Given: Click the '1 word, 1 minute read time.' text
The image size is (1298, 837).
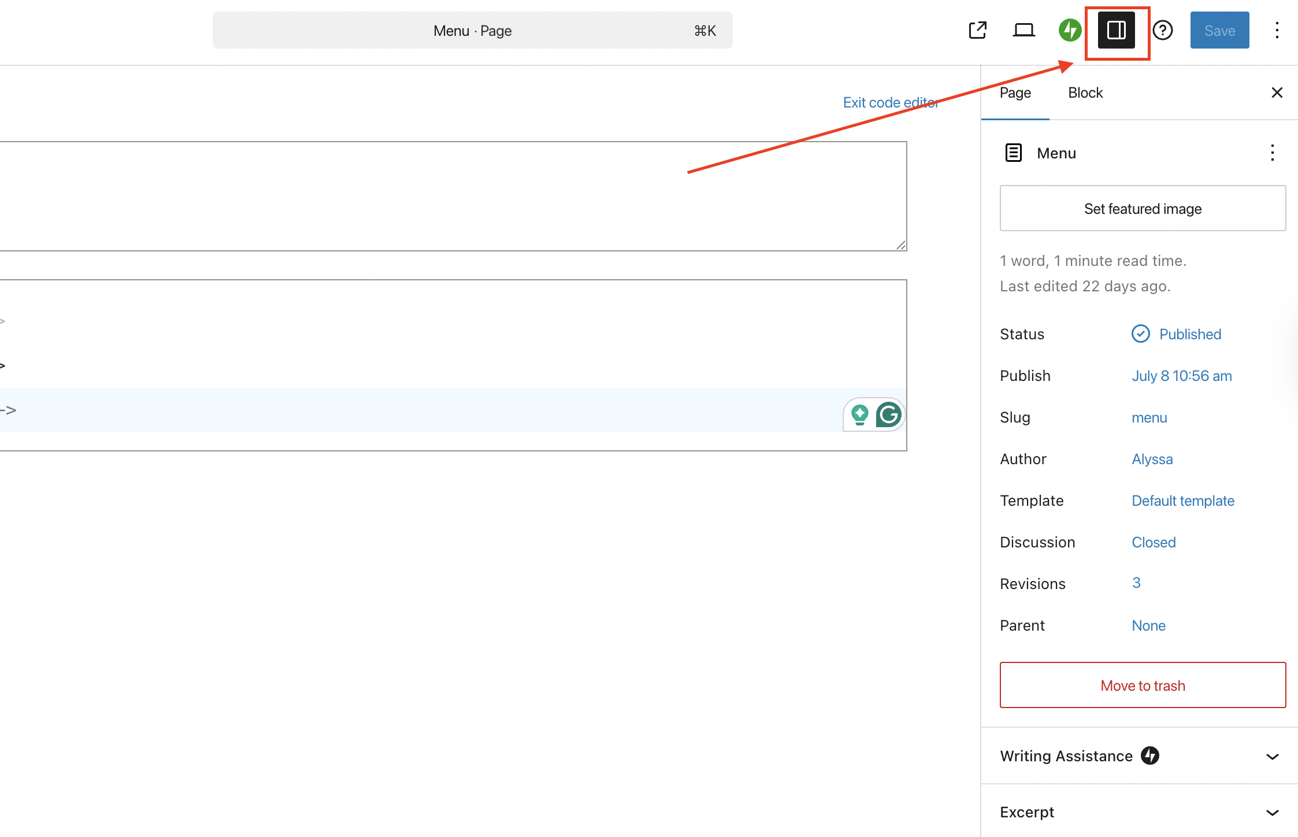Looking at the screenshot, I should click(1093, 261).
